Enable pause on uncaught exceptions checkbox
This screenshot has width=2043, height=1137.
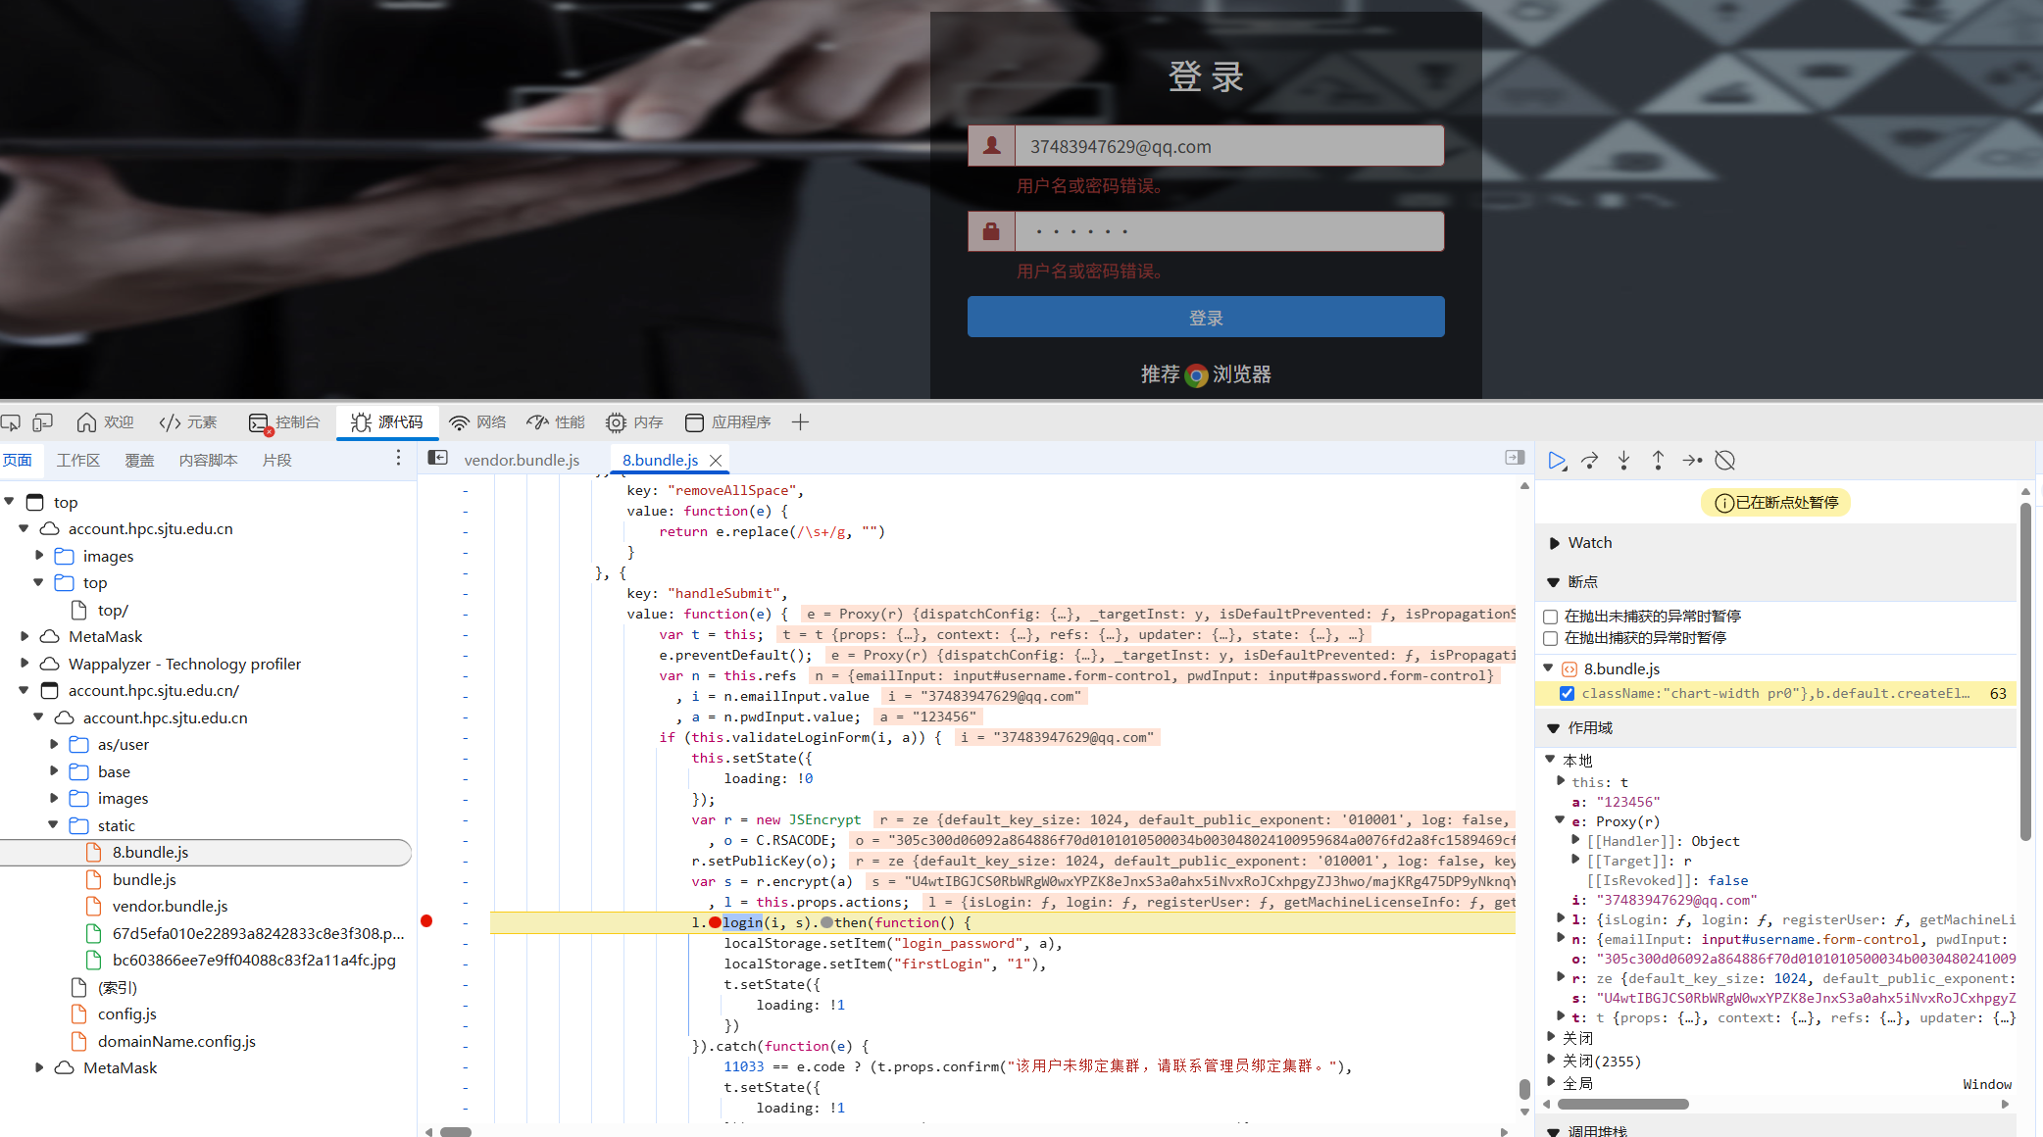1551,617
